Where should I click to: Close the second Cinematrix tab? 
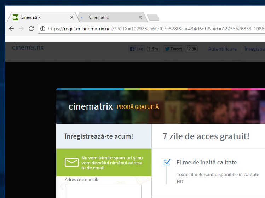140,17
